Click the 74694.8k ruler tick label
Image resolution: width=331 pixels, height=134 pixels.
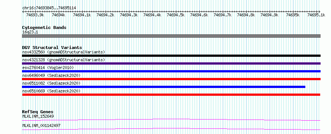tap(246, 15)
